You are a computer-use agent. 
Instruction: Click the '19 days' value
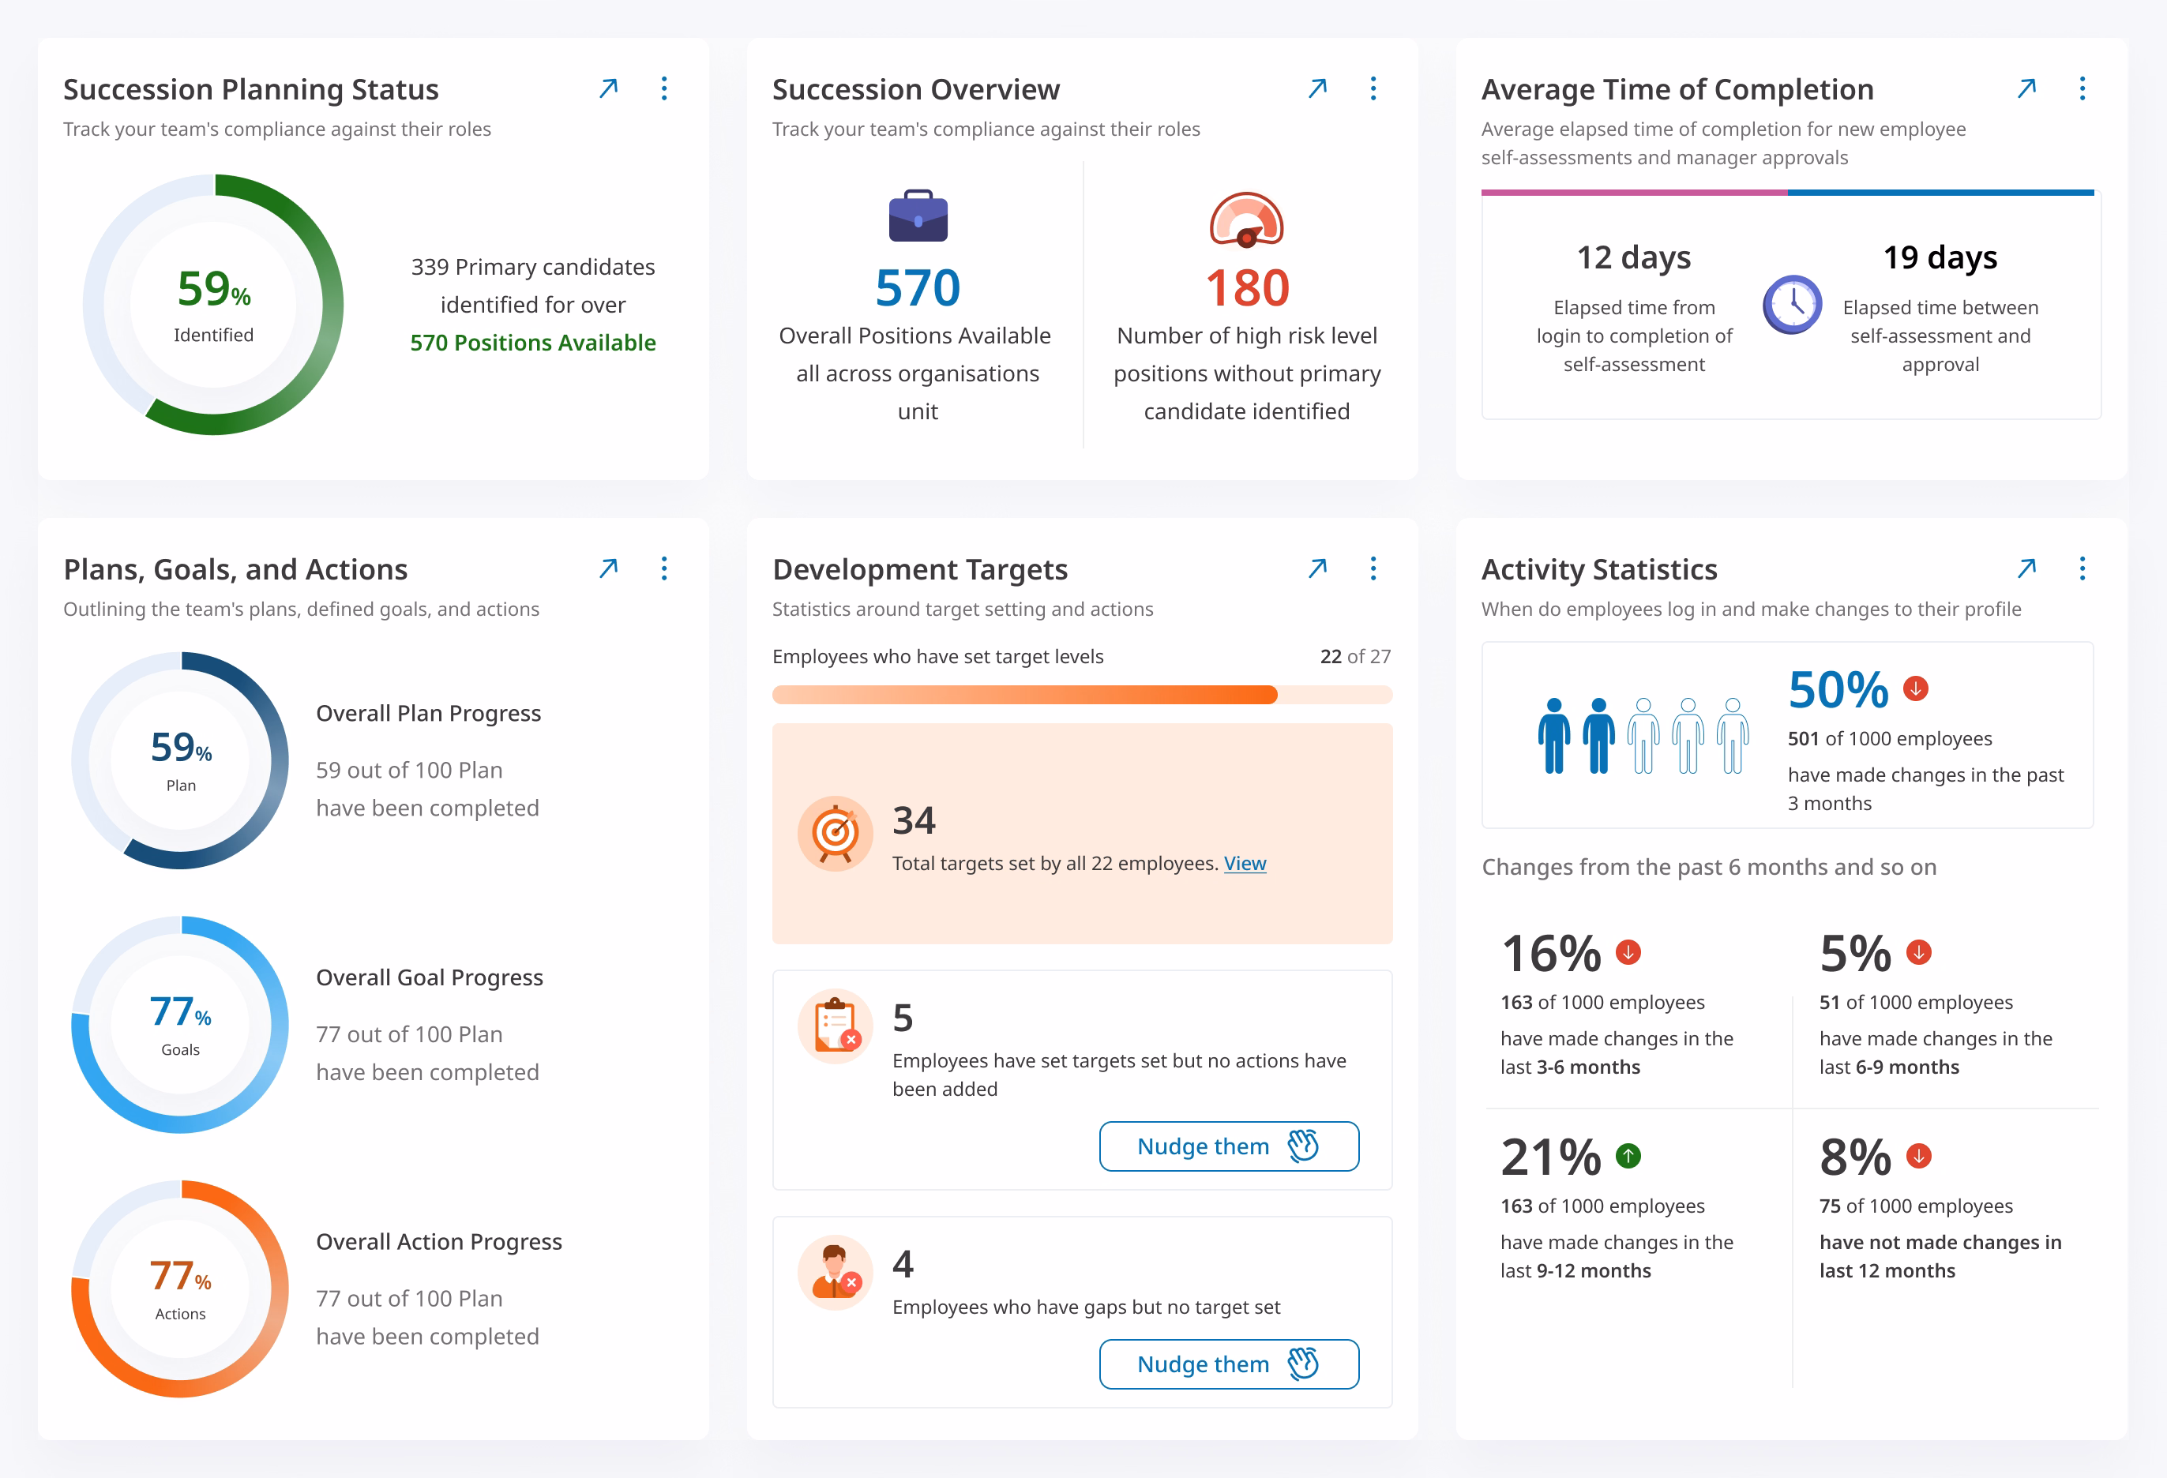(1940, 257)
